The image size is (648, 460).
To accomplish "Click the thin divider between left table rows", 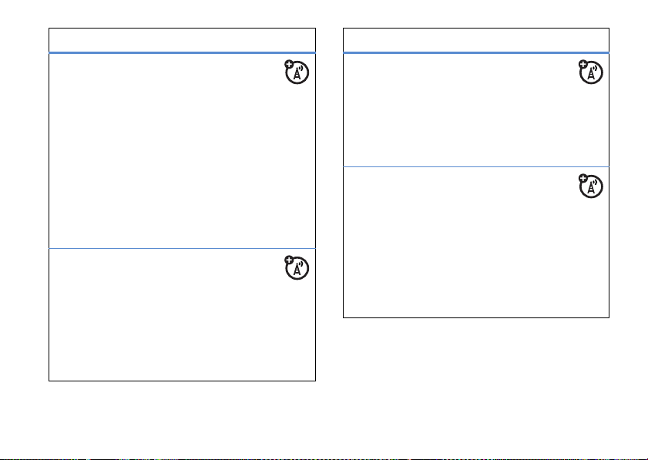I will click(x=182, y=248).
